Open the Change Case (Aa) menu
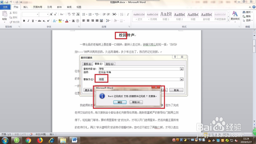This screenshot has height=144, width=256. [62, 14]
